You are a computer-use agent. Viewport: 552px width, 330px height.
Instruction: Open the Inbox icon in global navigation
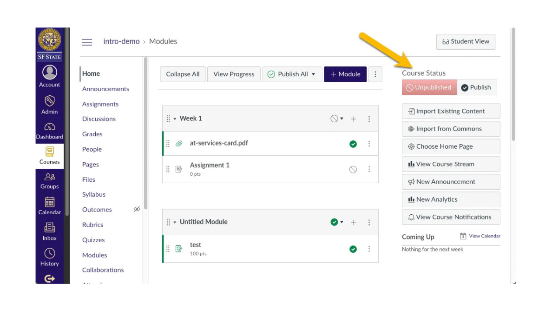tap(50, 228)
